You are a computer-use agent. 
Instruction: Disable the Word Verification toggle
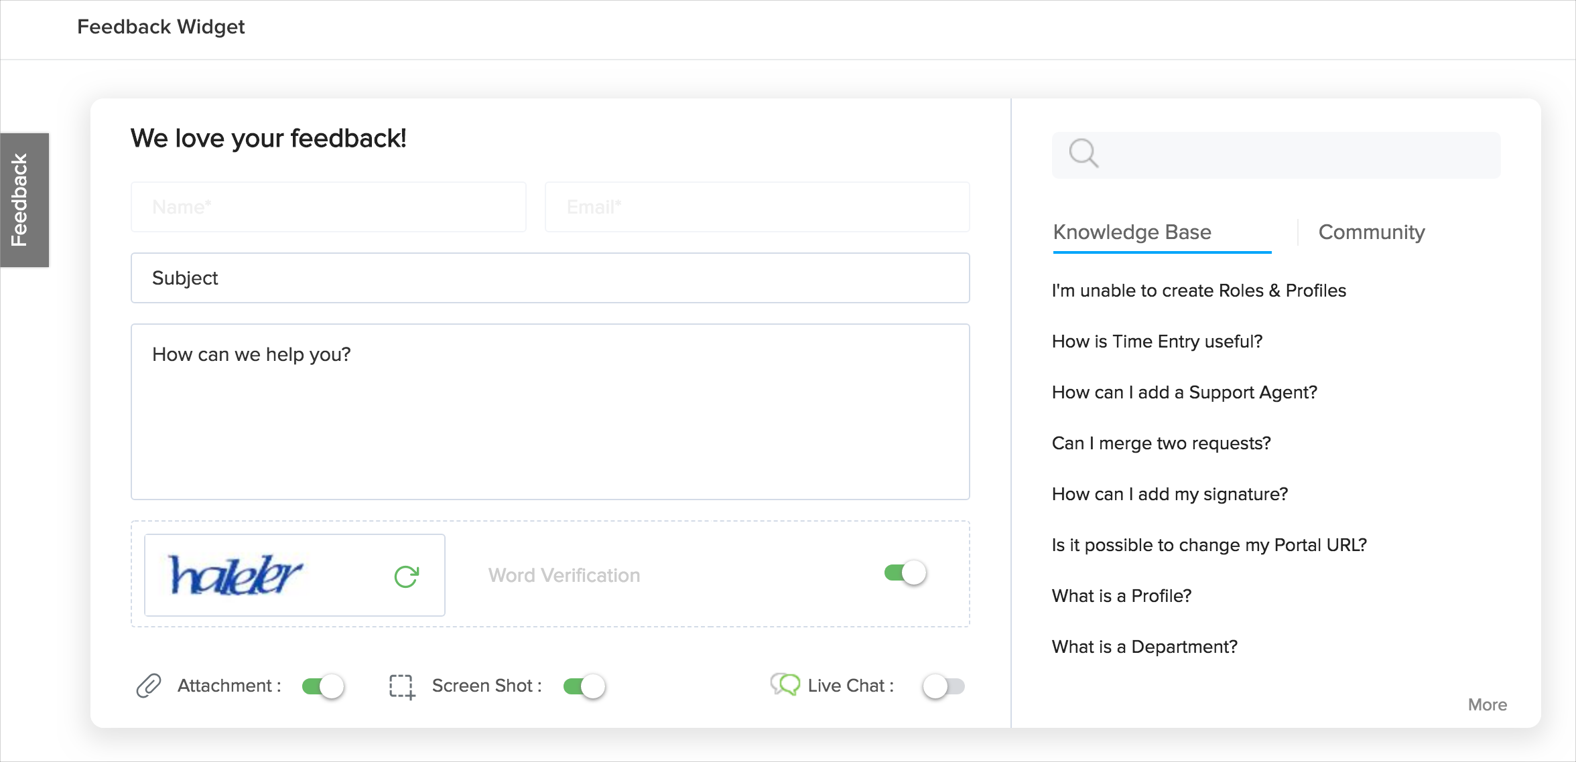tap(905, 573)
